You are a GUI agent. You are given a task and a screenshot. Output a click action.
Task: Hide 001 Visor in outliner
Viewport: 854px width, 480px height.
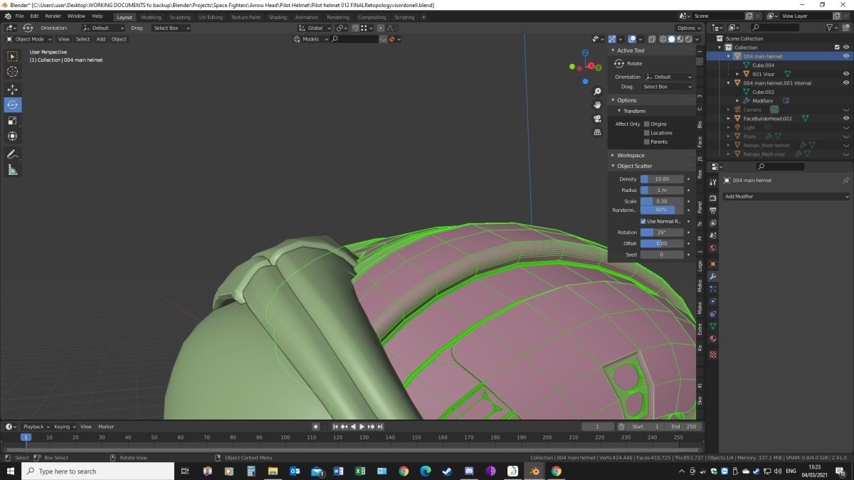click(x=846, y=74)
